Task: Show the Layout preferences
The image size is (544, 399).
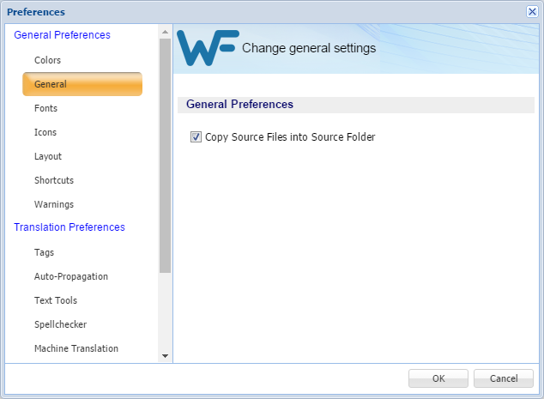Action: (x=48, y=156)
